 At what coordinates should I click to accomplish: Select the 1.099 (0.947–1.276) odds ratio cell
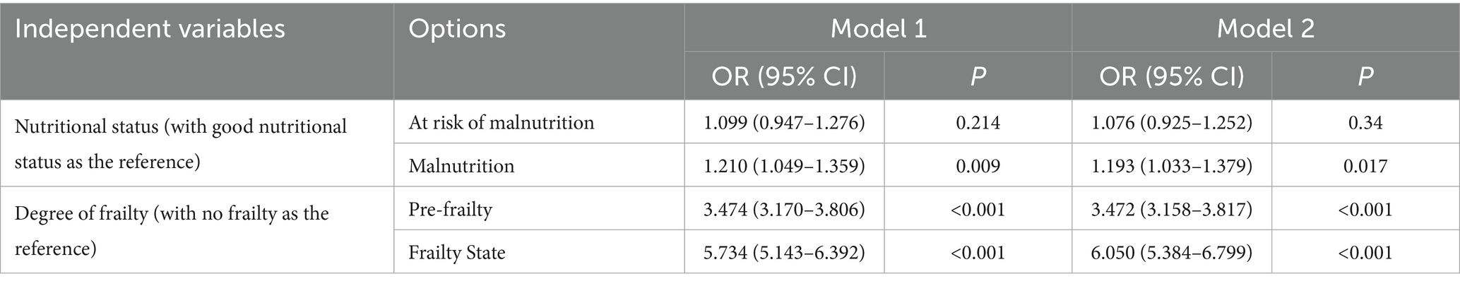tap(784, 123)
